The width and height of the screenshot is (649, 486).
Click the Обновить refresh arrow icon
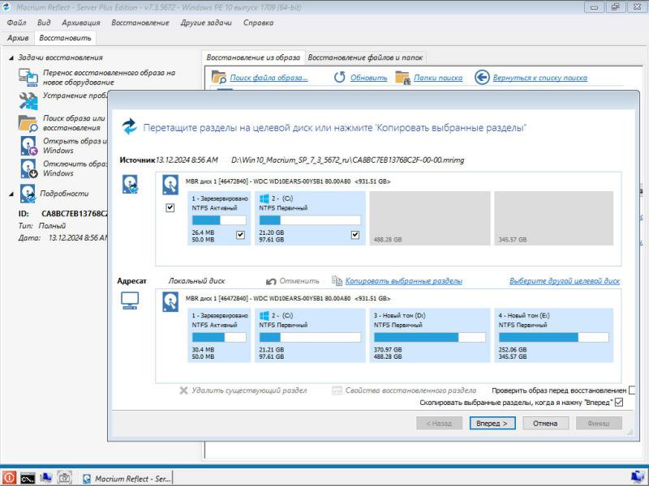340,77
